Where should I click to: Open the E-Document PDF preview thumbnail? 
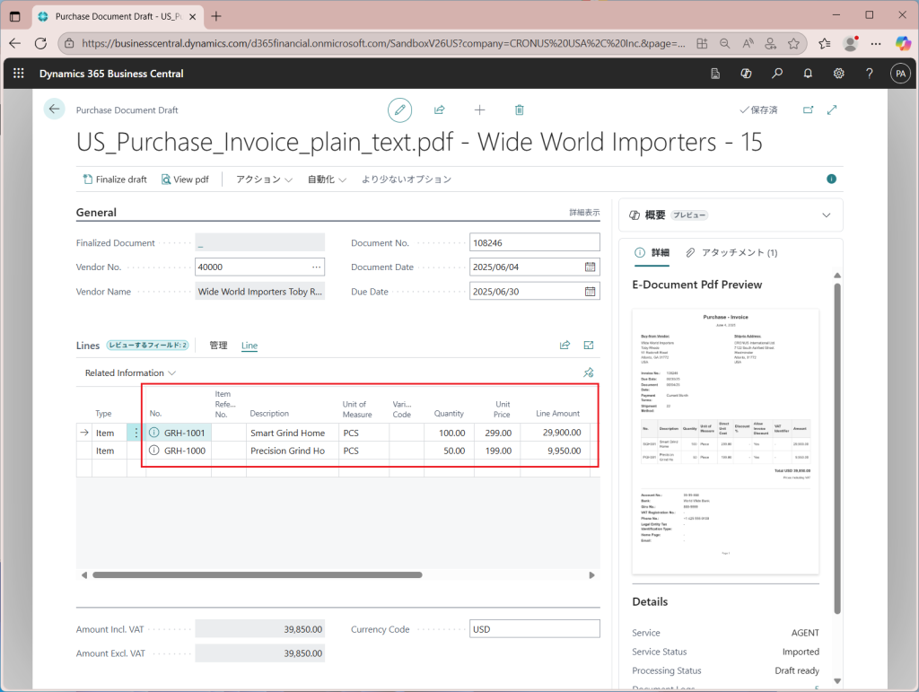tap(725, 442)
